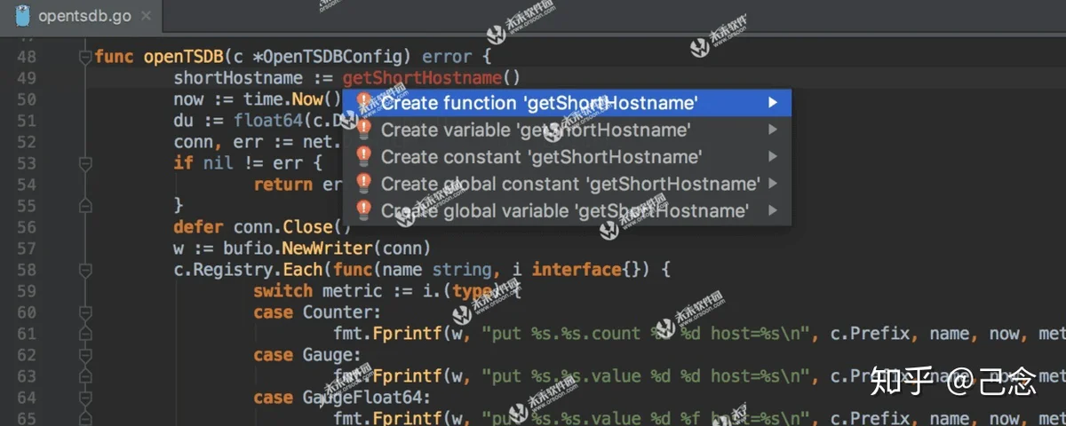Click the openTSDB function name
Image resolution: width=1066 pixels, height=426 pixels.
(x=184, y=57)
